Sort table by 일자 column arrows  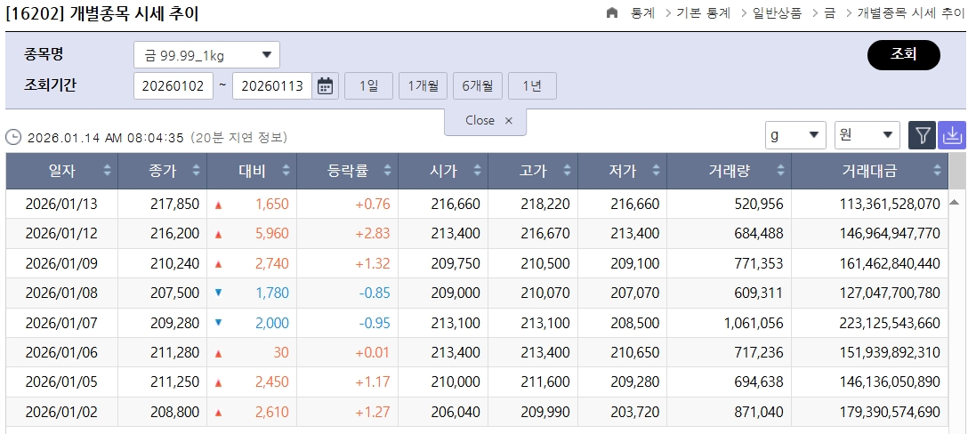click(108, 171)
